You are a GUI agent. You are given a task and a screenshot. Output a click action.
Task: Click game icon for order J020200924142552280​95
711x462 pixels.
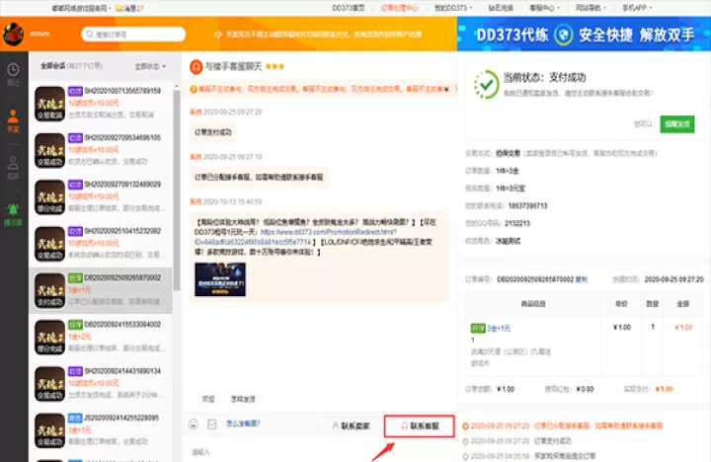[x=50, y=430]
